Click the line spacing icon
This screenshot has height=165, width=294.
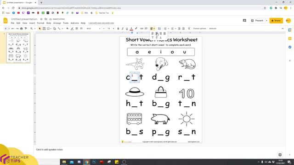pos(159,28)
